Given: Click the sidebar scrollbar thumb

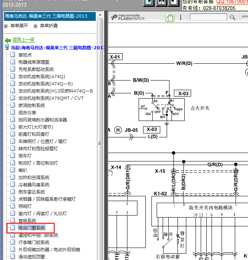Looking at the screenshot, I should point(100,143).
